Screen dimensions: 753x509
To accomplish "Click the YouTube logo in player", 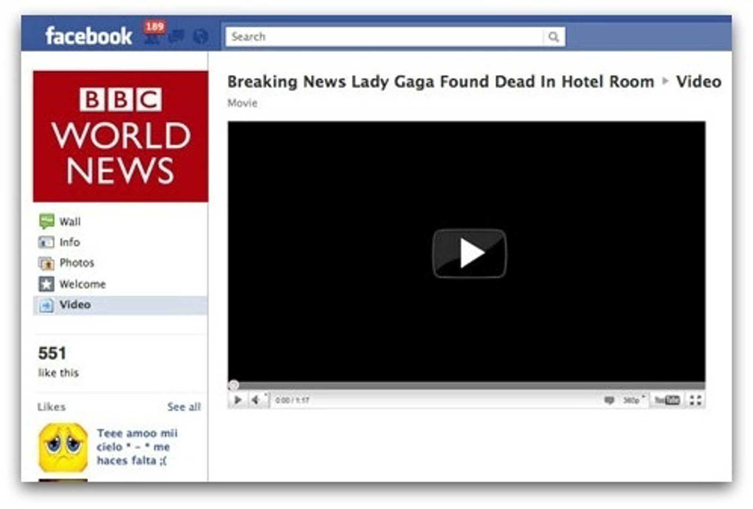I will (667, 400).
